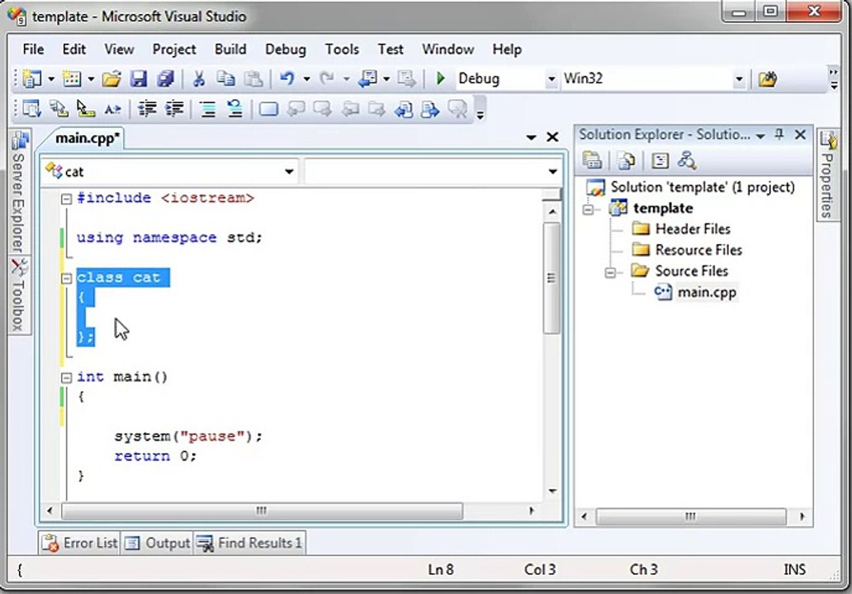The image size is (852, 594).
Task: Open the Toolbox side tab
Action: 20,295
